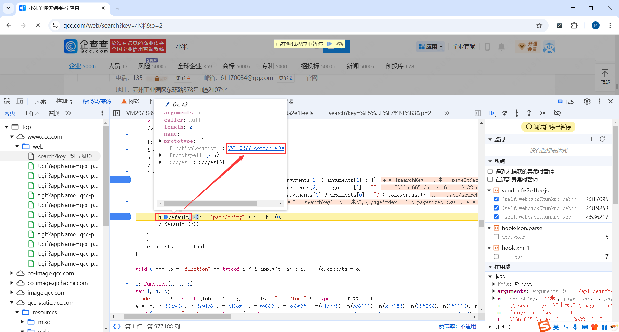
Task: Enable the hook-json.parse debugger breakpoint
Action: pyautogui.click(x=496, y=237)
